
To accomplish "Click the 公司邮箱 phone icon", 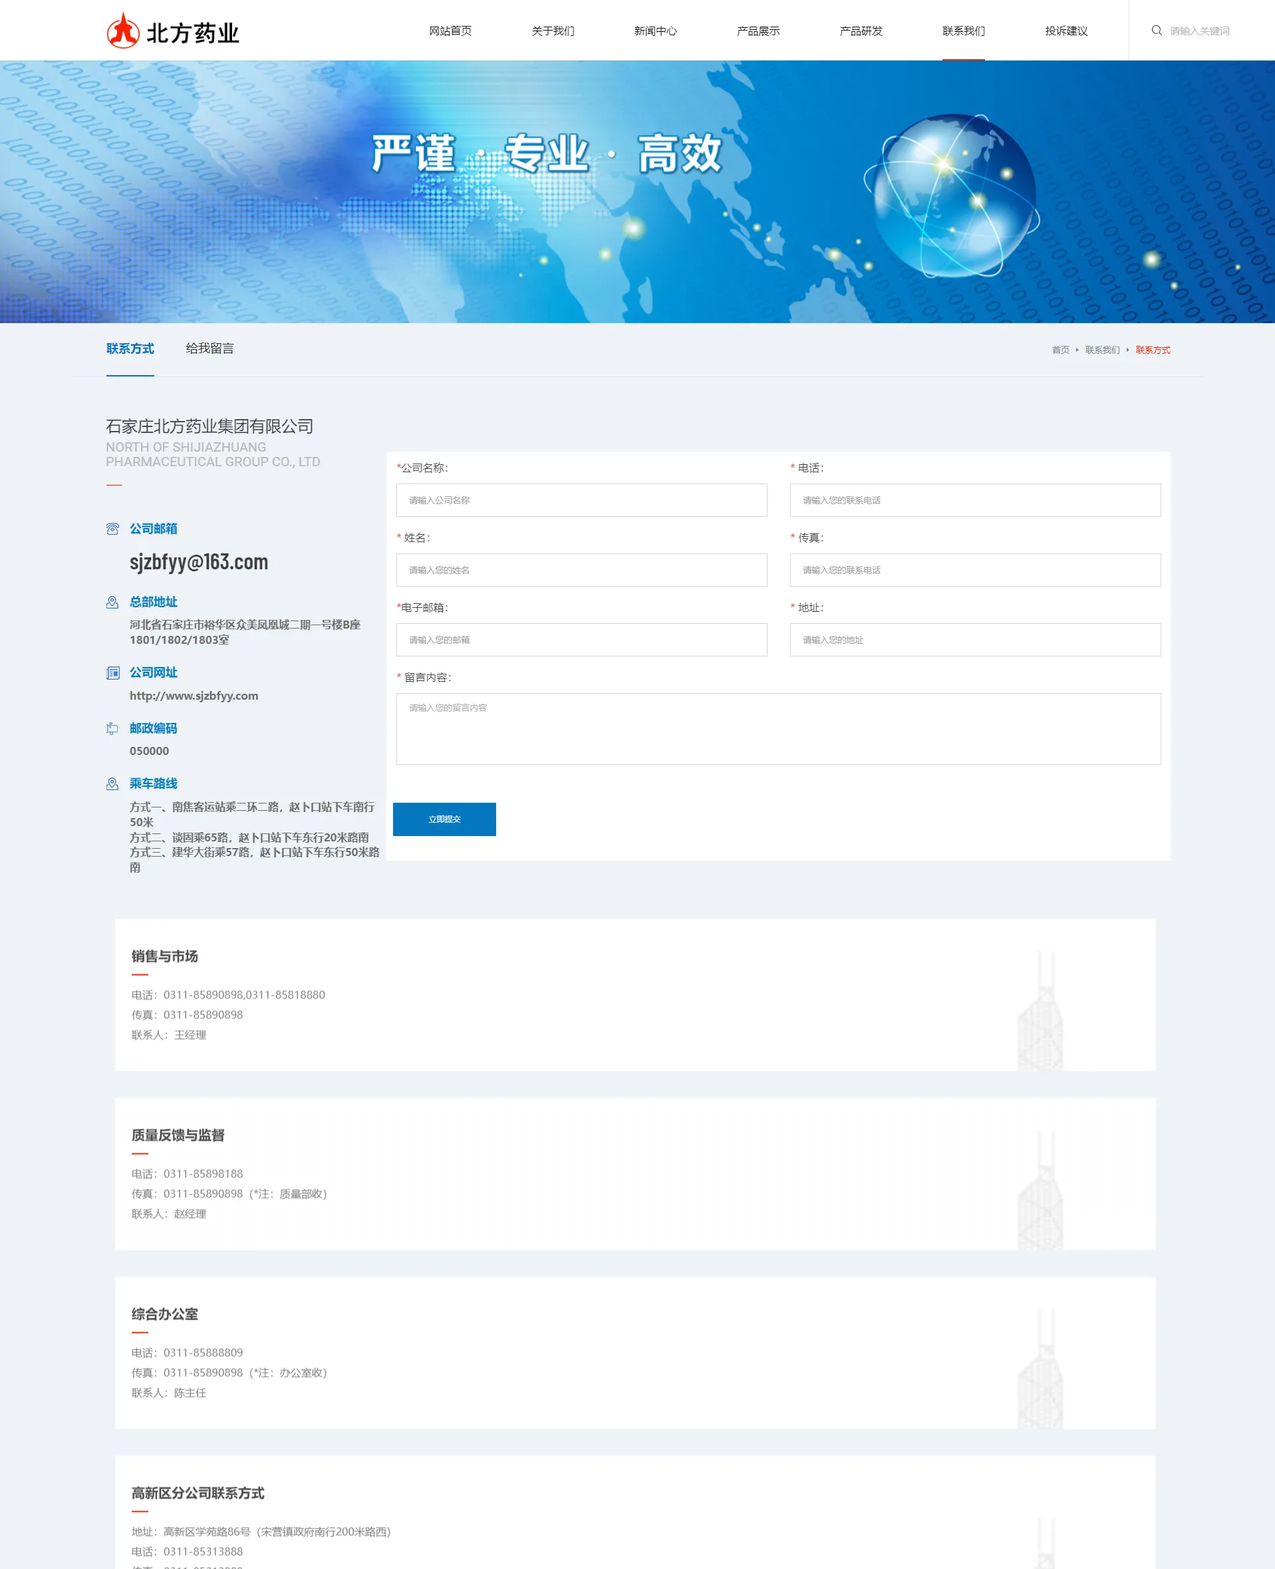I will (x=112, y=529).
